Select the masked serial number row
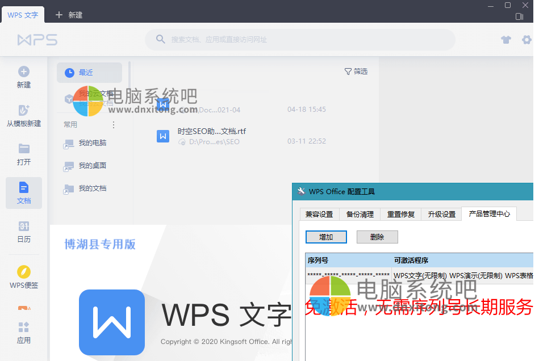The height and width of the screenshot is (361, 539). [x=419, y=275]
